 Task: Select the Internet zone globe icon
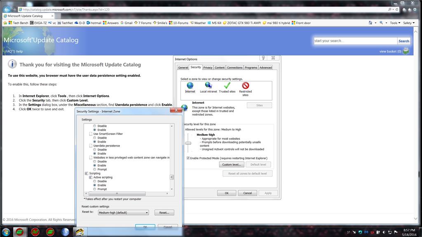pyautogui.click(x=190, y=86)
